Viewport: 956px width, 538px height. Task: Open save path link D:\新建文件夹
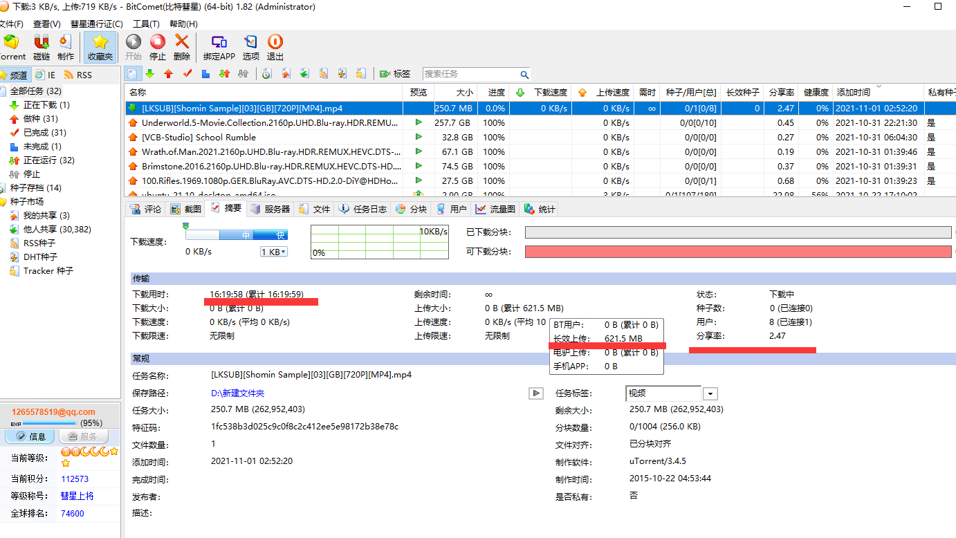237,393
